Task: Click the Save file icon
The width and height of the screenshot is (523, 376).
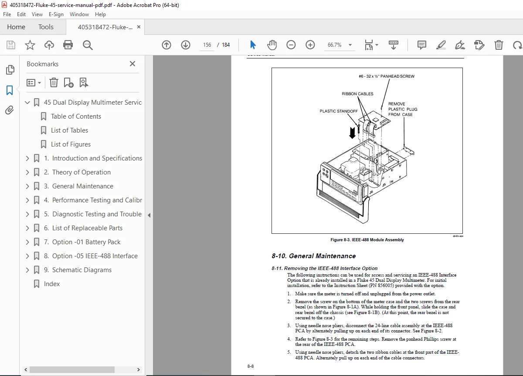Action: click(x=11, y=45)
